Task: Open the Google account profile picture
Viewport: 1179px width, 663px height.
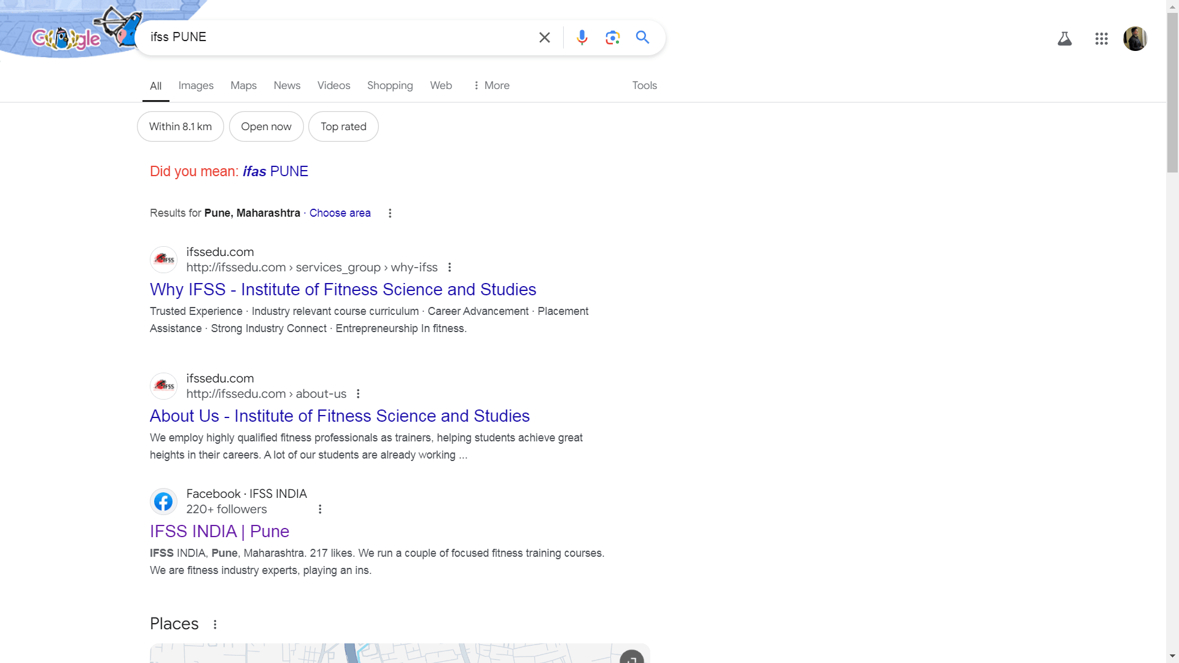Action: click(1135, 39)
